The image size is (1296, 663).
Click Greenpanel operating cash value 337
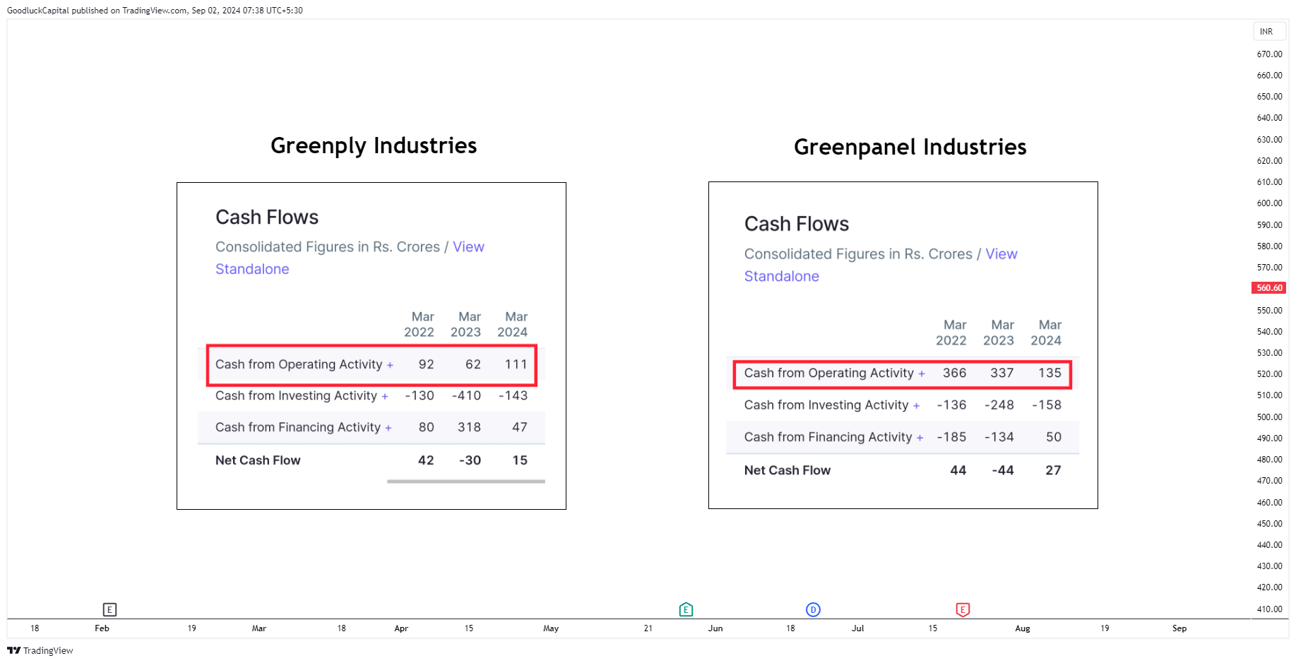point(1001,373)
